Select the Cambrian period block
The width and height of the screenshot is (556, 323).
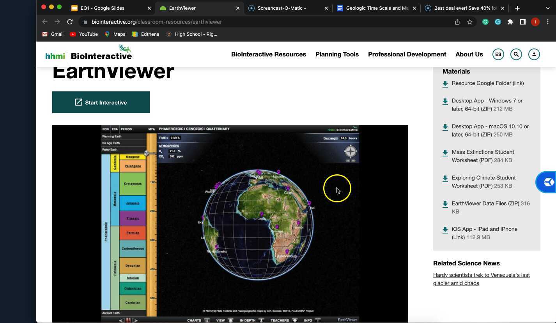(x=133, y=302)
